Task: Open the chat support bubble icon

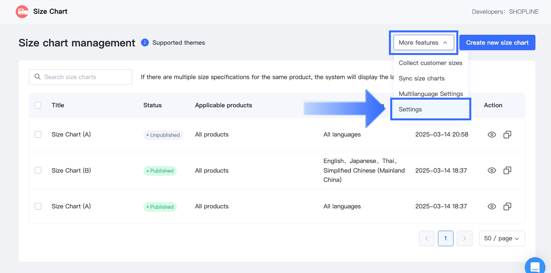Action: pyautogui.click(x=535, y=267)
